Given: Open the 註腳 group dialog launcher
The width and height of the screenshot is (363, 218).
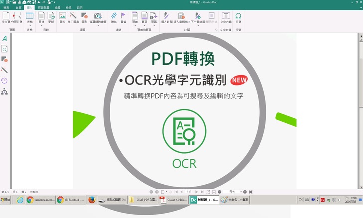Looking at the screenshot, I should [x=216, y=30].
